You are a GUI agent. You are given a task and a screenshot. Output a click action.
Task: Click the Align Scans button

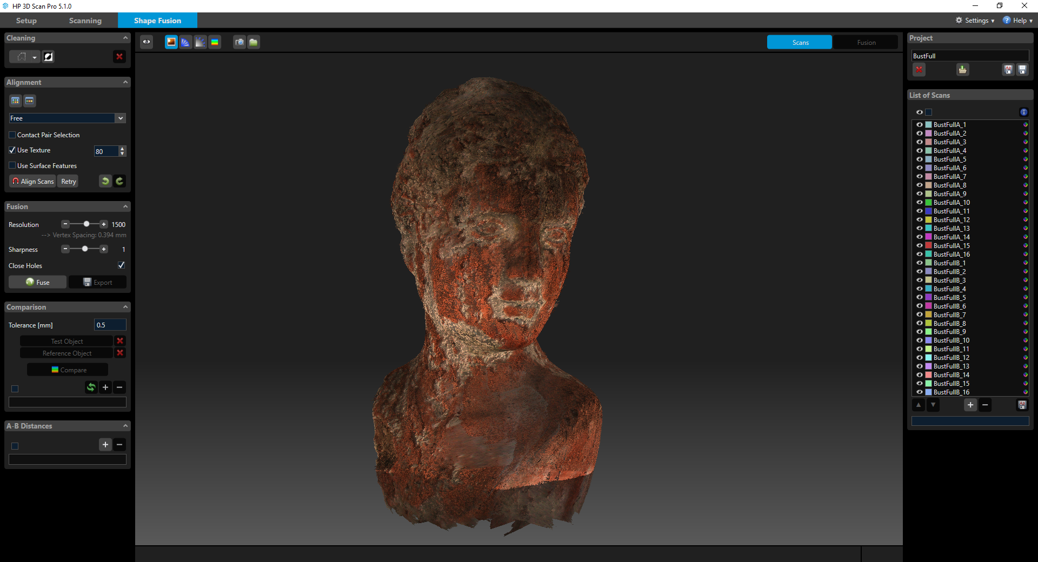[33, 182]
